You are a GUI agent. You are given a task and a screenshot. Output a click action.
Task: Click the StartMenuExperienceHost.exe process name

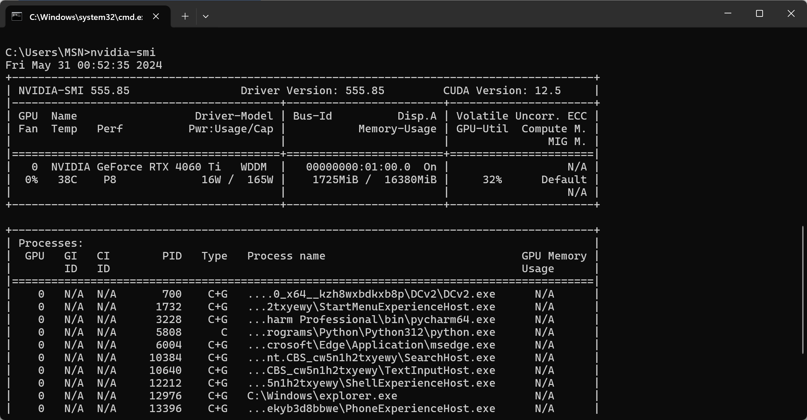point(371,307)
